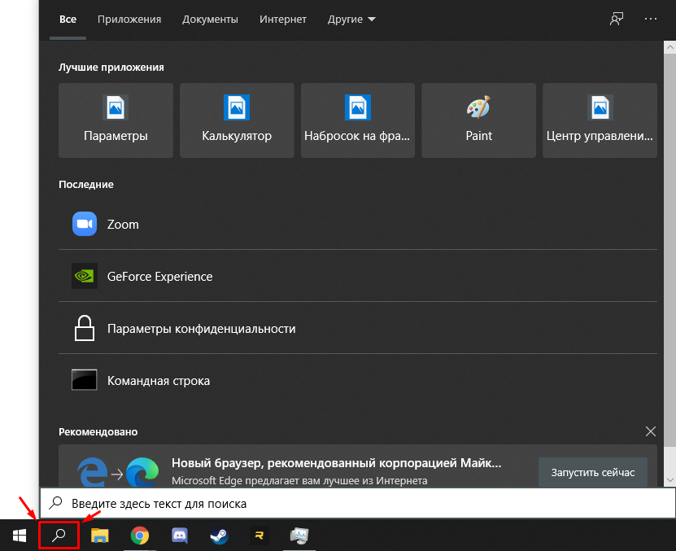This screenshot has width=676, height=551.
Task: Open Командная строка from recent list
Action: [357, 380]
